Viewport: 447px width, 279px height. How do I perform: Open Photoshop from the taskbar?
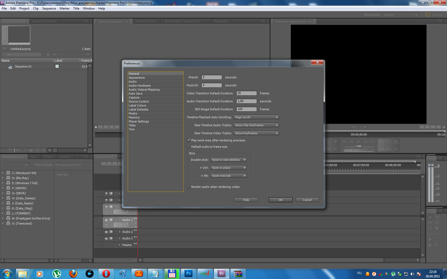pos(188,273)
